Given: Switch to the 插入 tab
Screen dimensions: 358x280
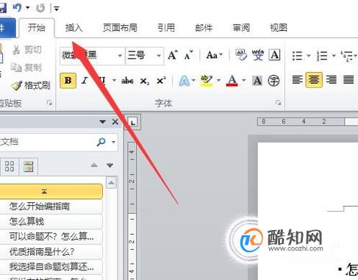Looking at the screenshot, I should tap(74, 28).
